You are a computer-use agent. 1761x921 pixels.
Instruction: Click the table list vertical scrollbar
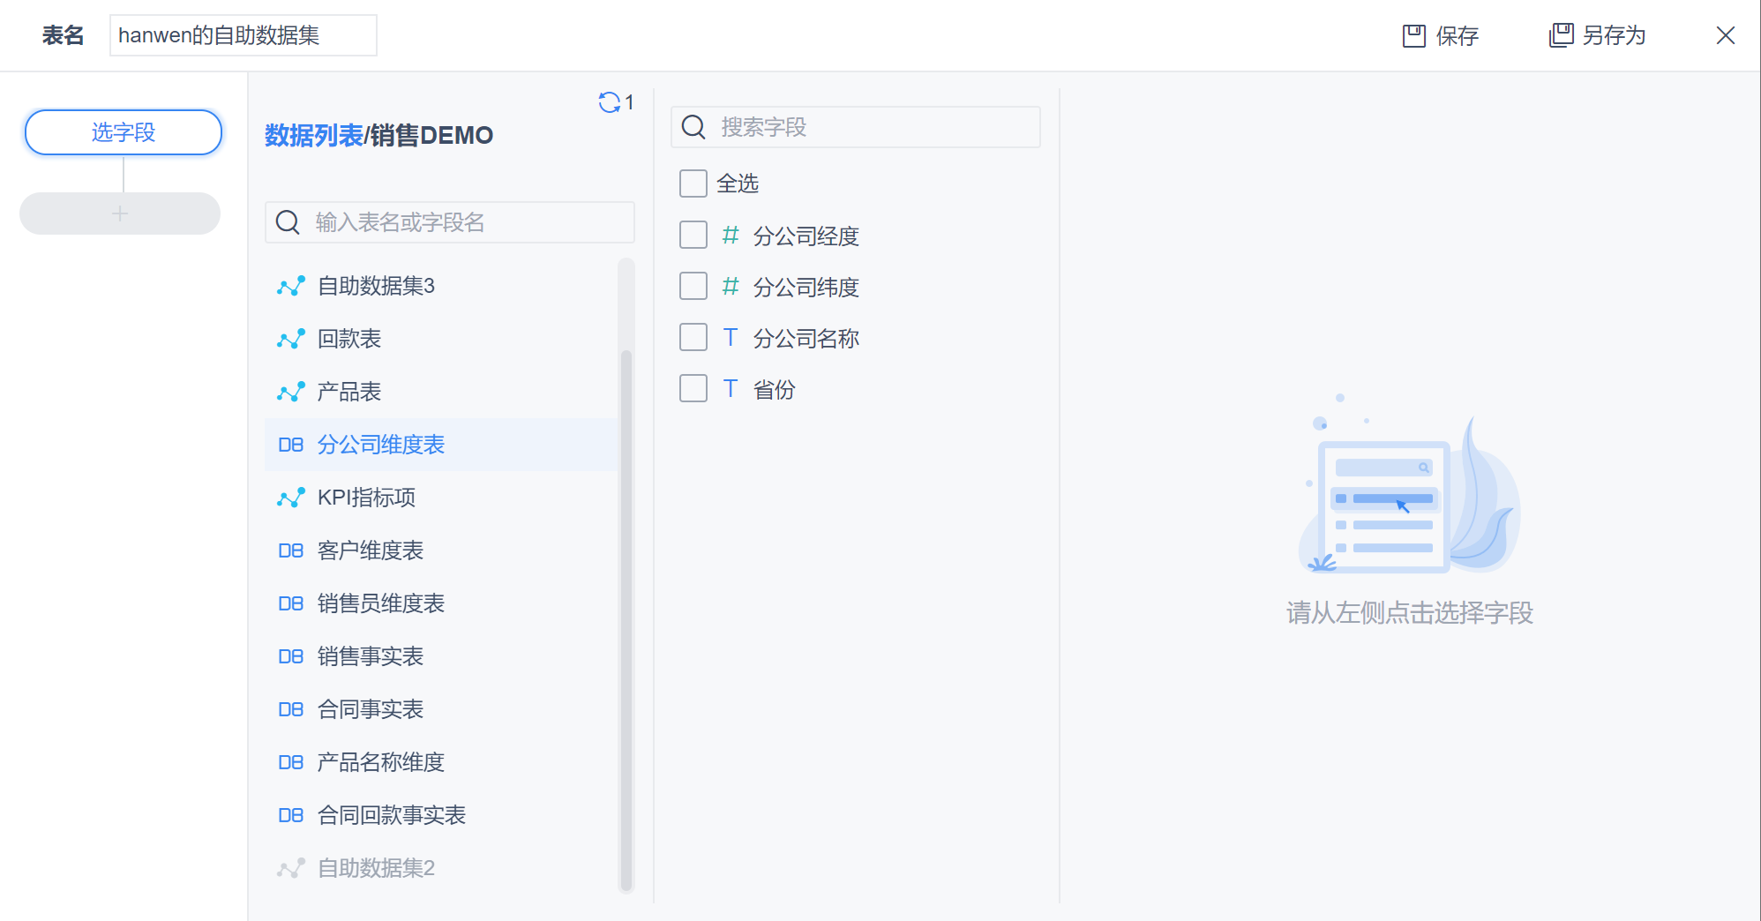(x=626, y=618)
